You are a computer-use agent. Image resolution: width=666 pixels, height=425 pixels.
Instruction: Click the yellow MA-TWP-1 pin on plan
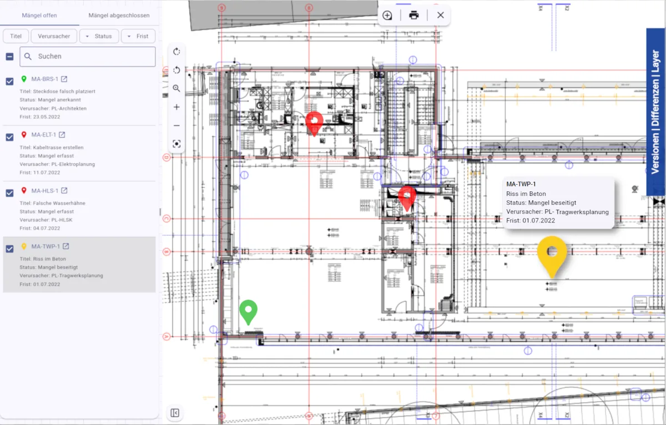(552, 256)
